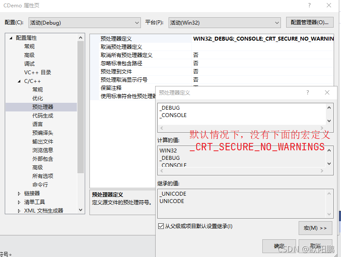Click the _DEBUG/_CONSOLE definitions edit box
The image size is (341, 257).
click(x=242, y=114)
